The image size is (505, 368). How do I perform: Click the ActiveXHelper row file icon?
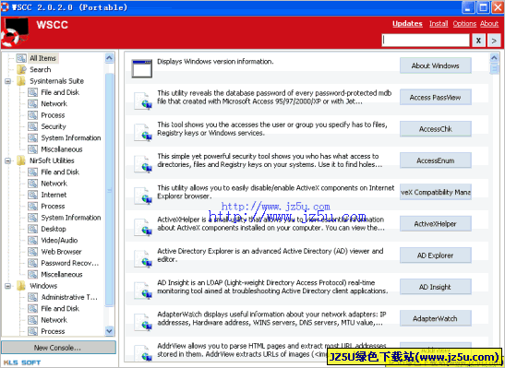[143, 227]
